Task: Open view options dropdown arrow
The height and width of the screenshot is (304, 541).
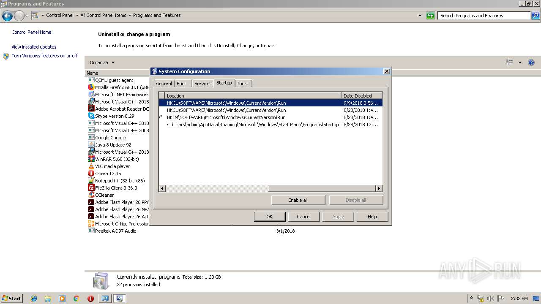Action: tap(520, 62)
